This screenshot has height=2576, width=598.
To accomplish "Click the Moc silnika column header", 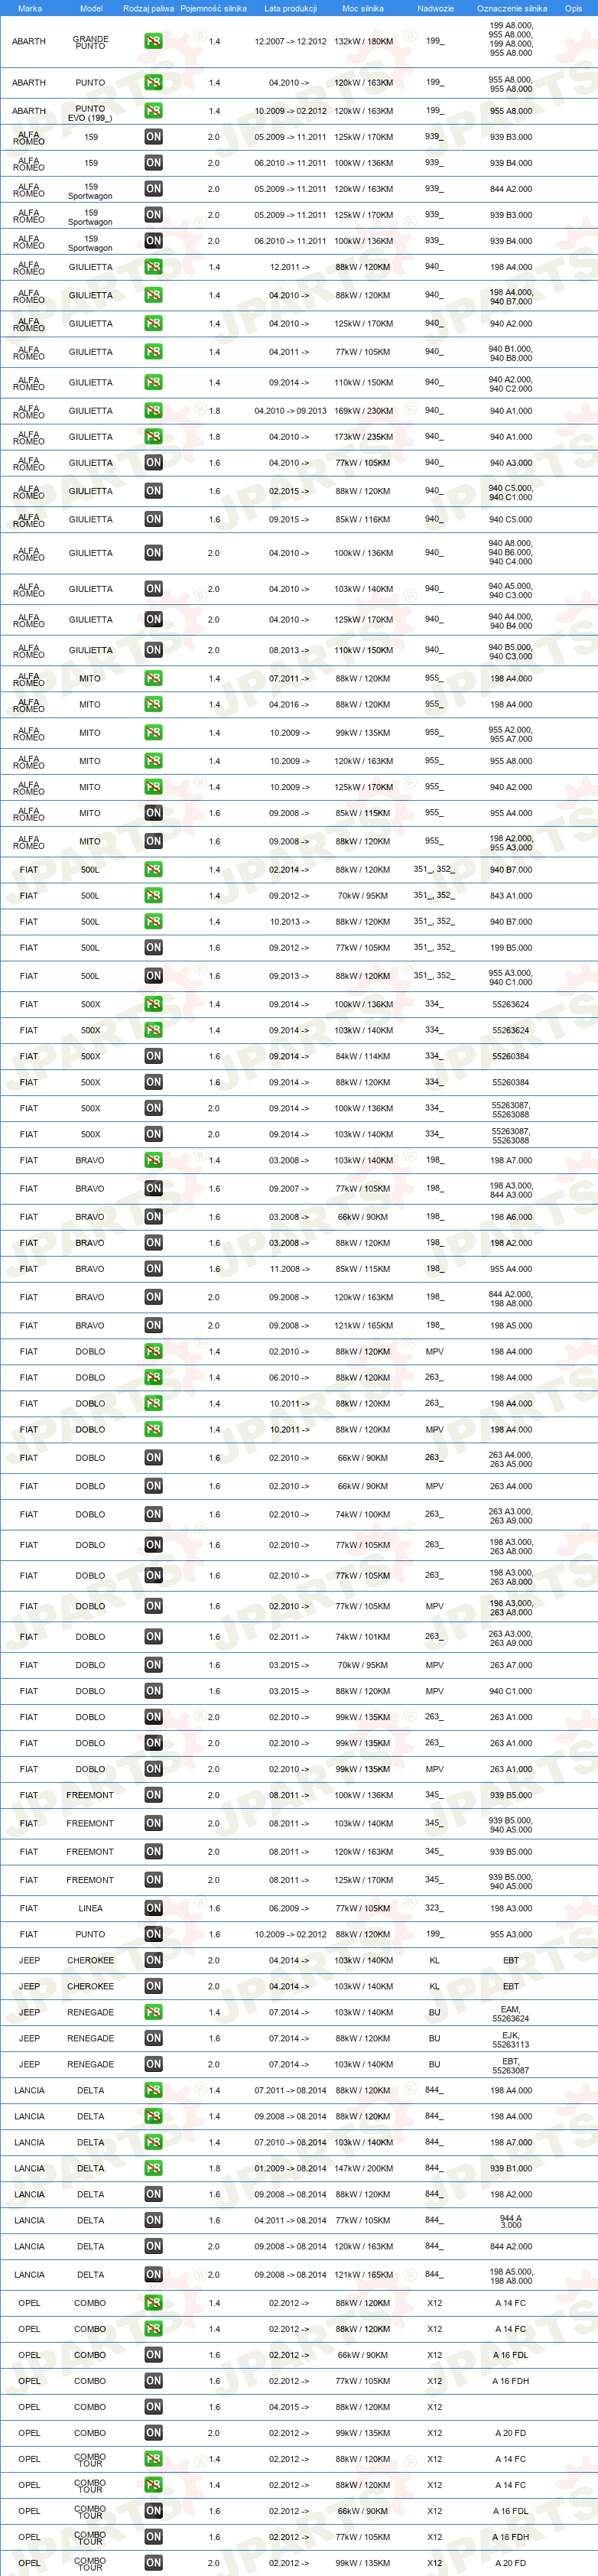I will [363, 8].
